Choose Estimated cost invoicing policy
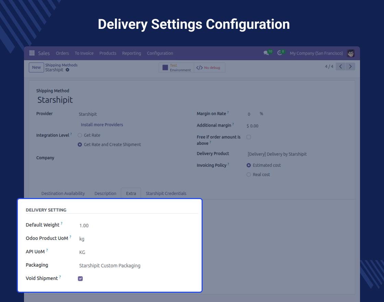 (x=249, y=165)
